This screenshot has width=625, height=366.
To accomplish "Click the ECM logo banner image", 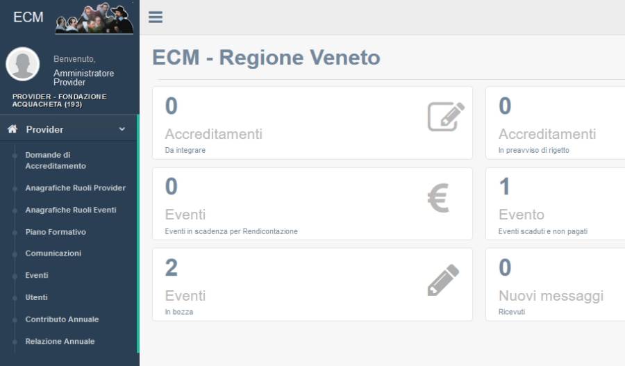I will point(94,19).
